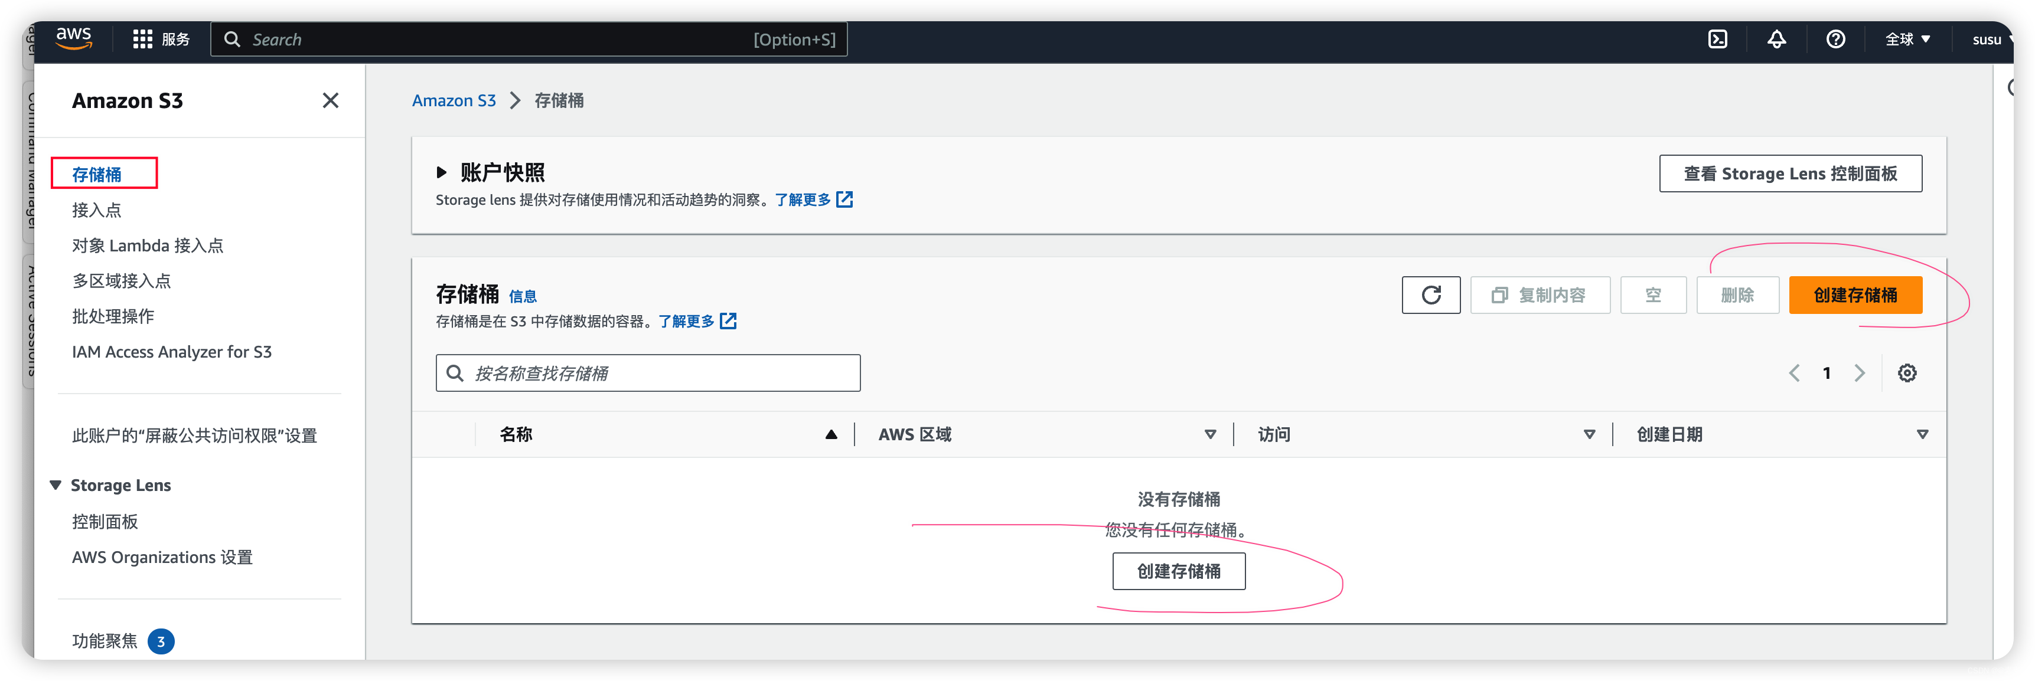Open the 信息 info link
The image size is (2035, 681).
click(522, 297)
